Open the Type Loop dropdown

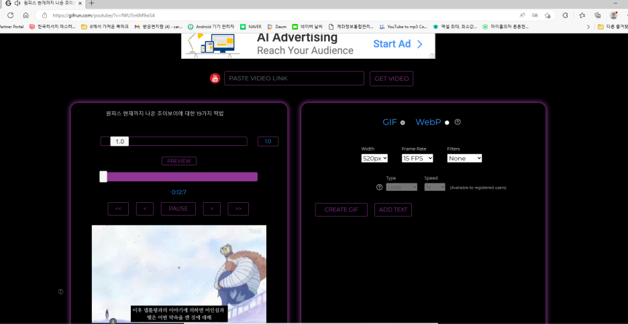(402, 187)
